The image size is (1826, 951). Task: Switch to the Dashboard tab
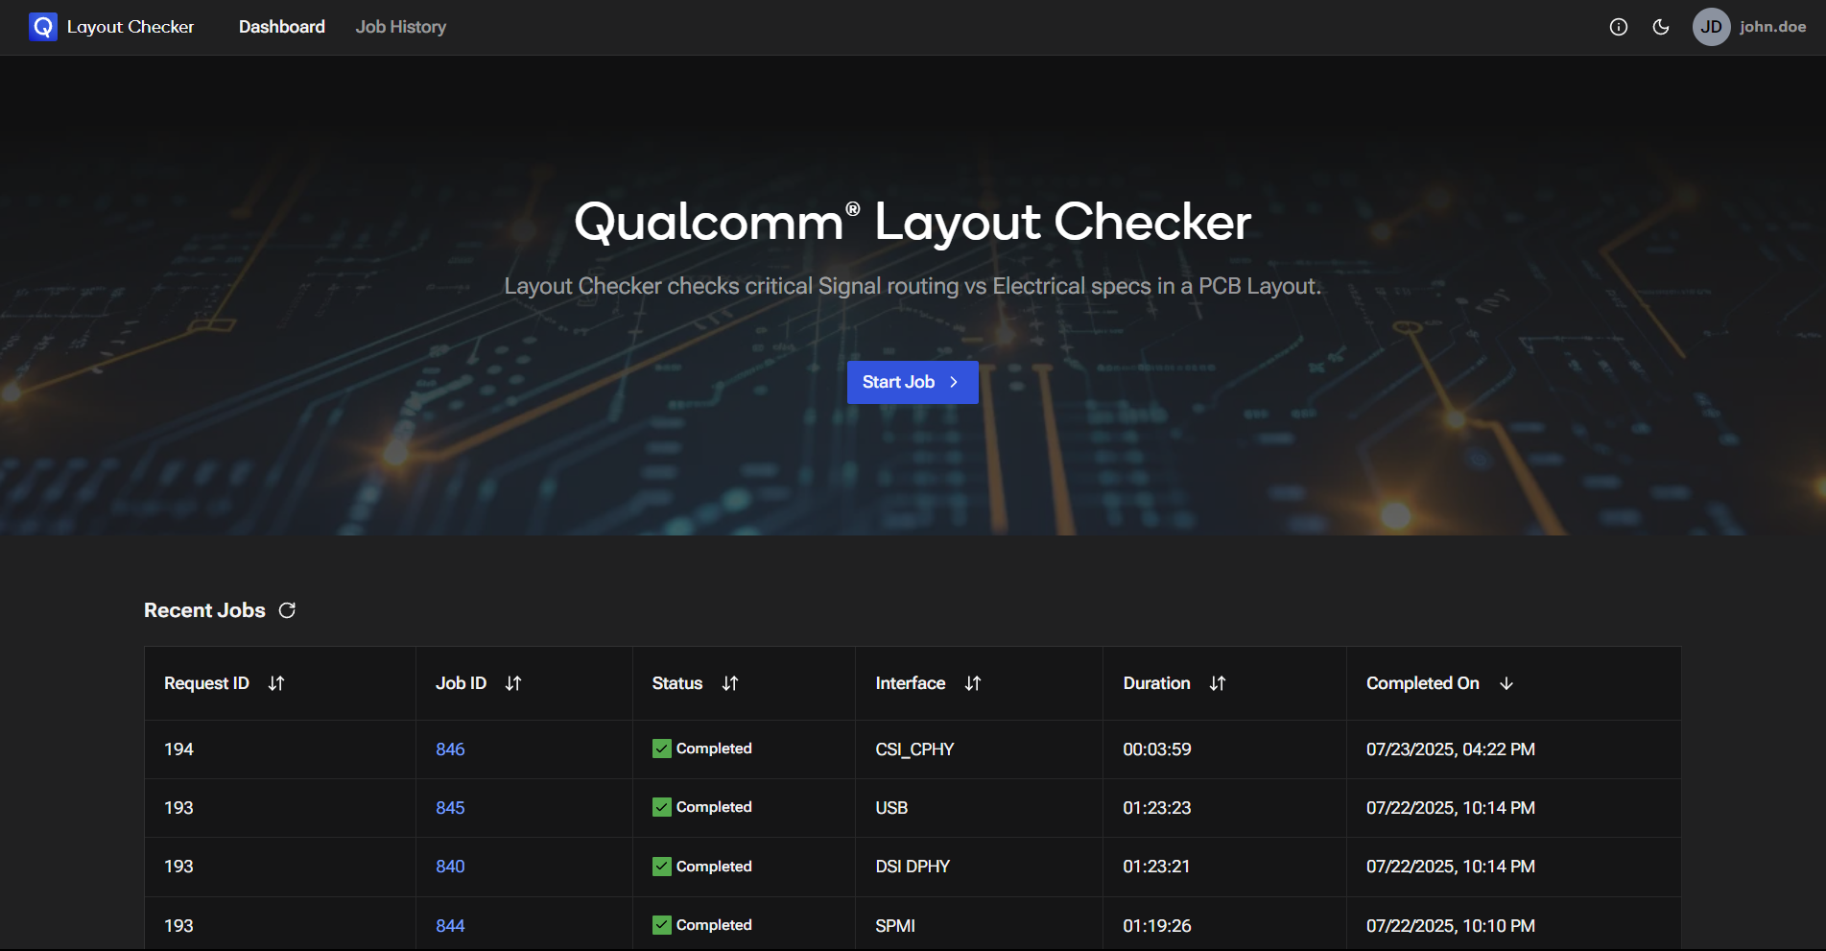point(282,27)
